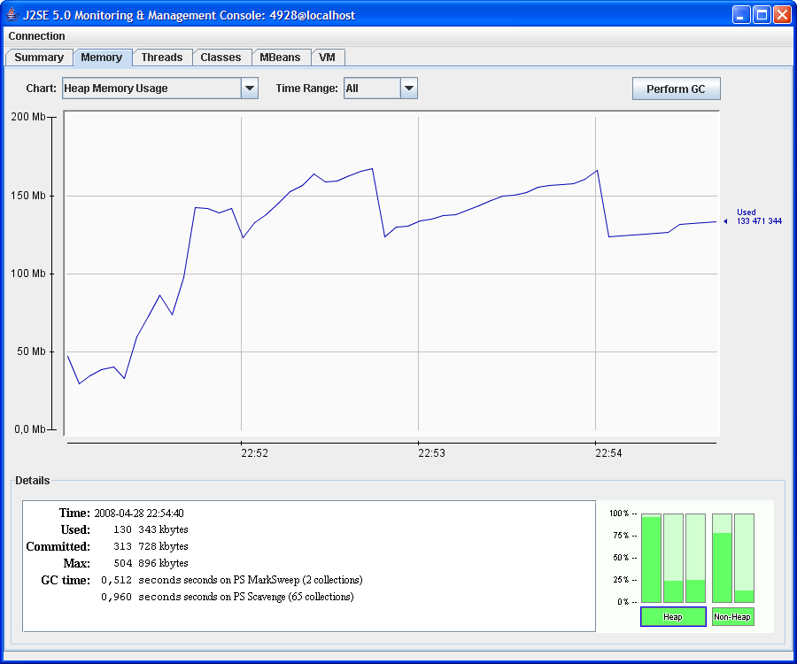Select the Non-Heap pools button

(x=732, y=617)
